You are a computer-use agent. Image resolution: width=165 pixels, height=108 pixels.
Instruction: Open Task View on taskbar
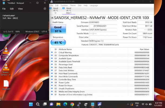click(x=45, y=104)
